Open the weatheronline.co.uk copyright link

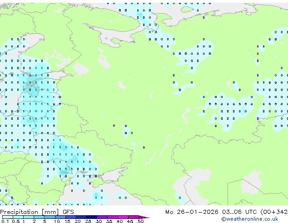(250, 219)
